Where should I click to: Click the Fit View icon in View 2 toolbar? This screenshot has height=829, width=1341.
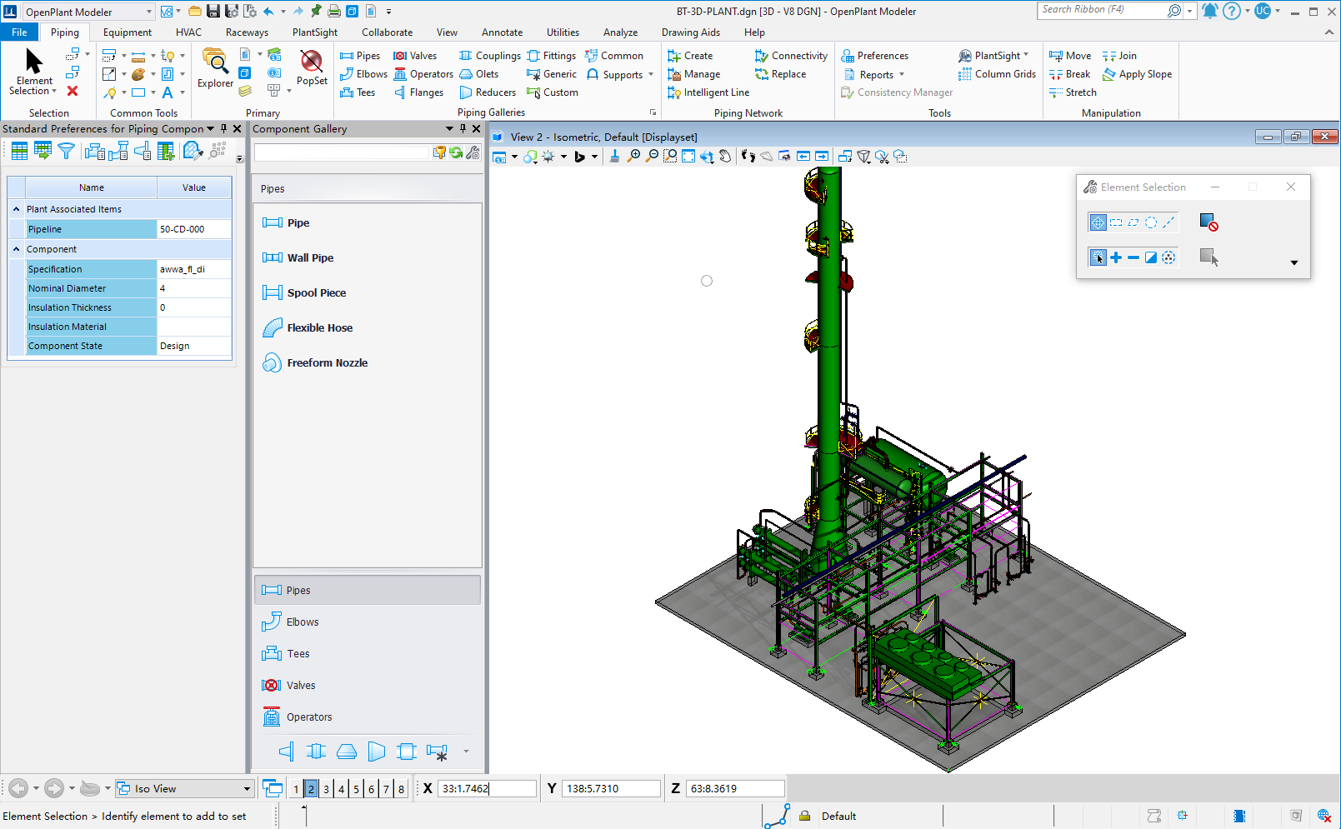coord(688,156)
